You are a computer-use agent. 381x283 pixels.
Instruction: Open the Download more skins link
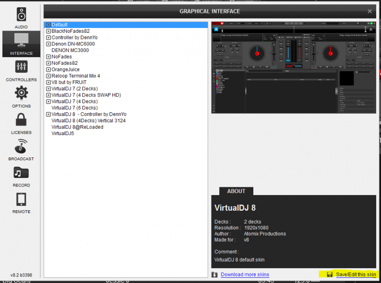click(245, 274)
